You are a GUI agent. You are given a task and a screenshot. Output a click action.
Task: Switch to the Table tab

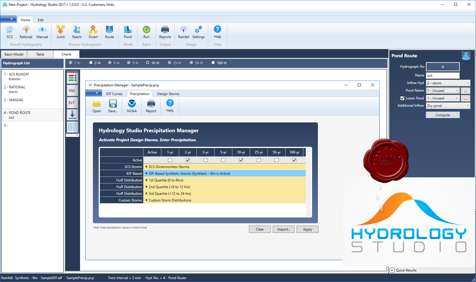click(40, 54)
